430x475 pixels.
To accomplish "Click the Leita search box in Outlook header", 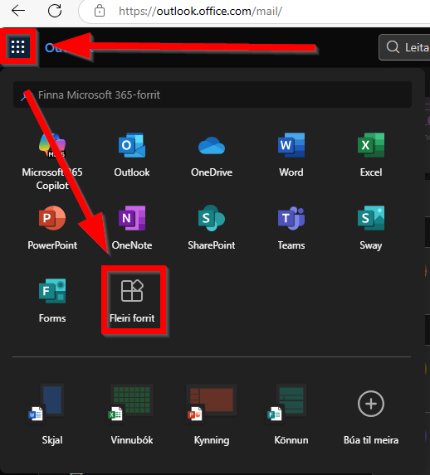I will pos(404,47).
